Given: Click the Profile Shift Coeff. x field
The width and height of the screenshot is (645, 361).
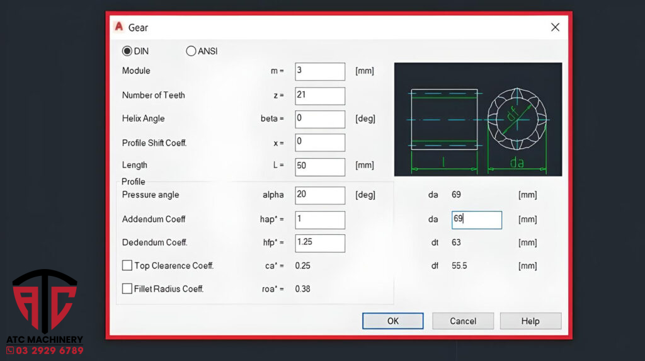Looking at the screenshot, I should (x=319, y=142).
